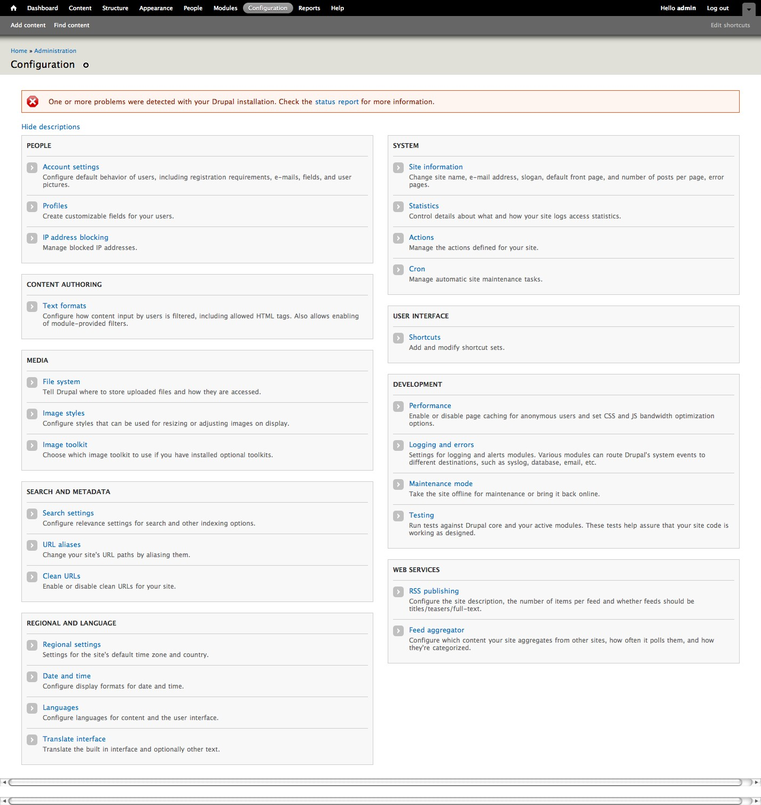Open the status report link in error
The width and height of the screenshot is (761, 805).
(336, 101)
